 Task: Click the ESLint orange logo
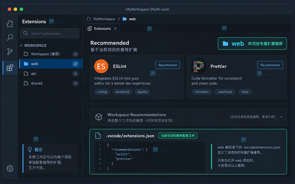click(x=101, y=66)
